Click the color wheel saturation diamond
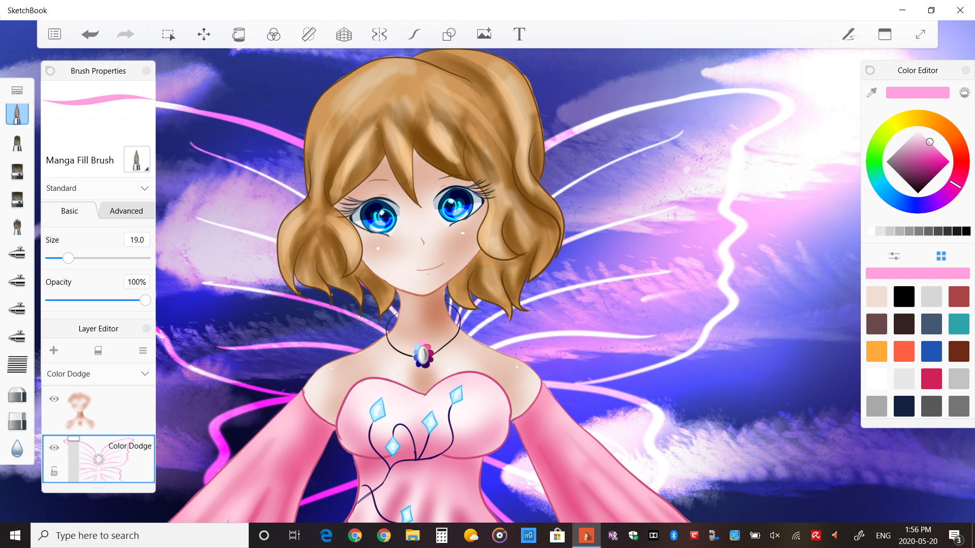The height and width of the screenshot is (548, 975). (x=918, y=162)
